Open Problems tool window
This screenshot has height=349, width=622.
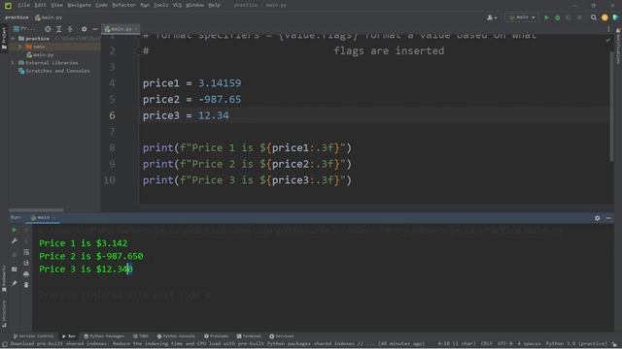click(216, 336)
